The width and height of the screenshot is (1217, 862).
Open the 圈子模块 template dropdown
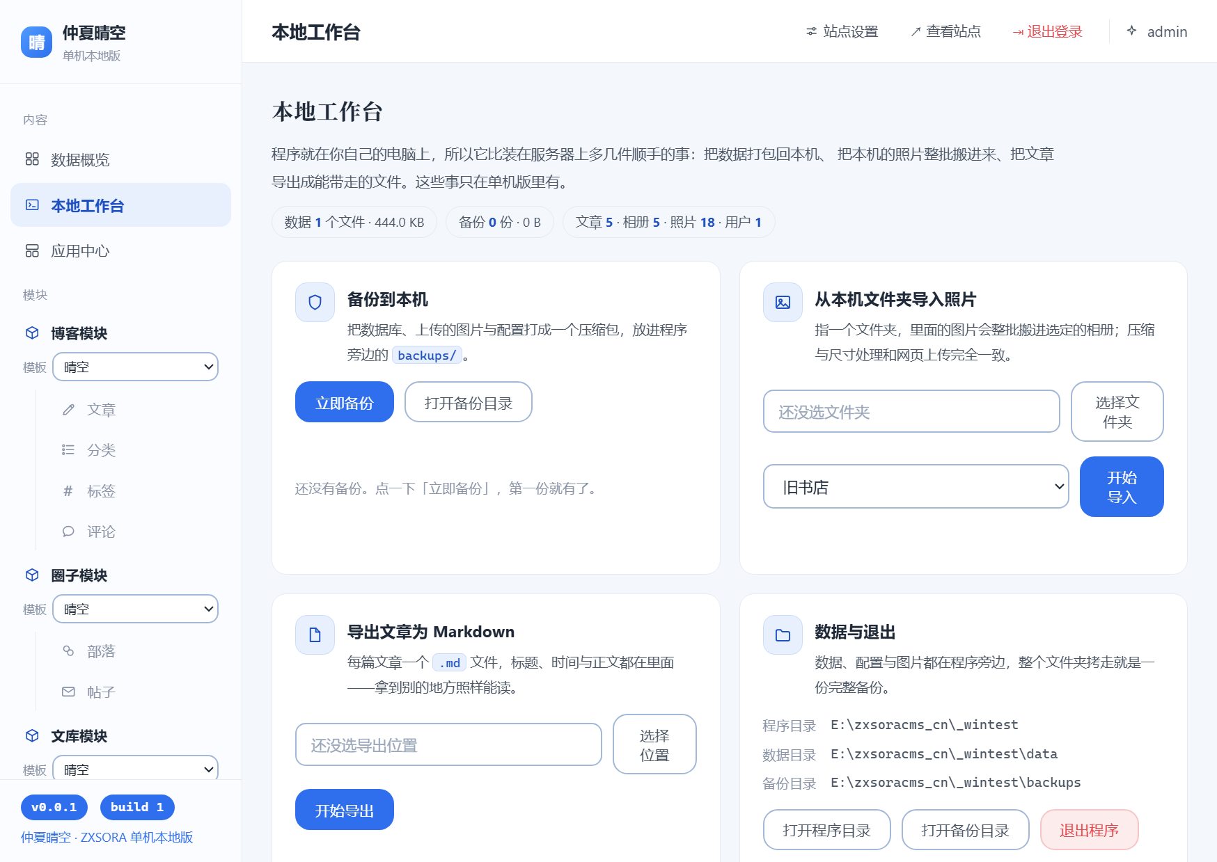pyautogui.click(x=135, y=609)
